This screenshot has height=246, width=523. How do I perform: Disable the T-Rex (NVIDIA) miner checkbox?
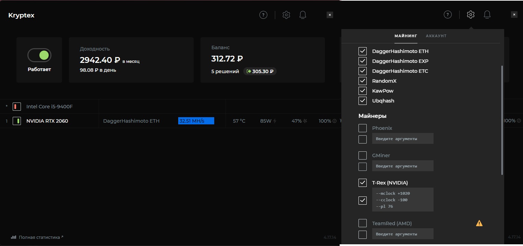coord(363,183)
